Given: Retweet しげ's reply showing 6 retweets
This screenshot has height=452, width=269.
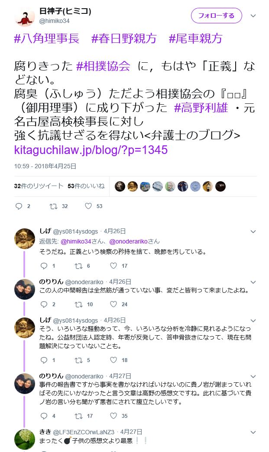Looking at the screenshot, I should [x=78, y=266].
